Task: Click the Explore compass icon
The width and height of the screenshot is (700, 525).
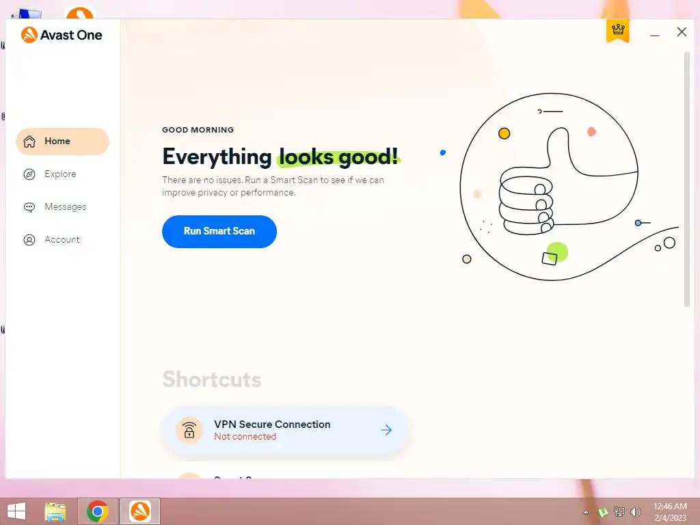Action: tap(29, 174)
